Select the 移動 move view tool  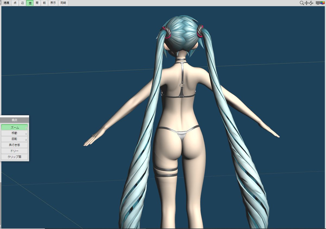coord(14,133)
